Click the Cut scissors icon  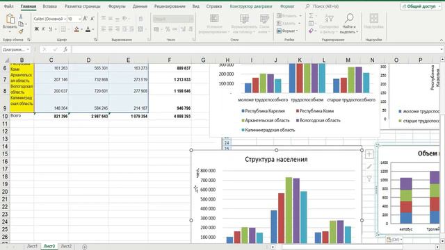(x=21, y=17)
